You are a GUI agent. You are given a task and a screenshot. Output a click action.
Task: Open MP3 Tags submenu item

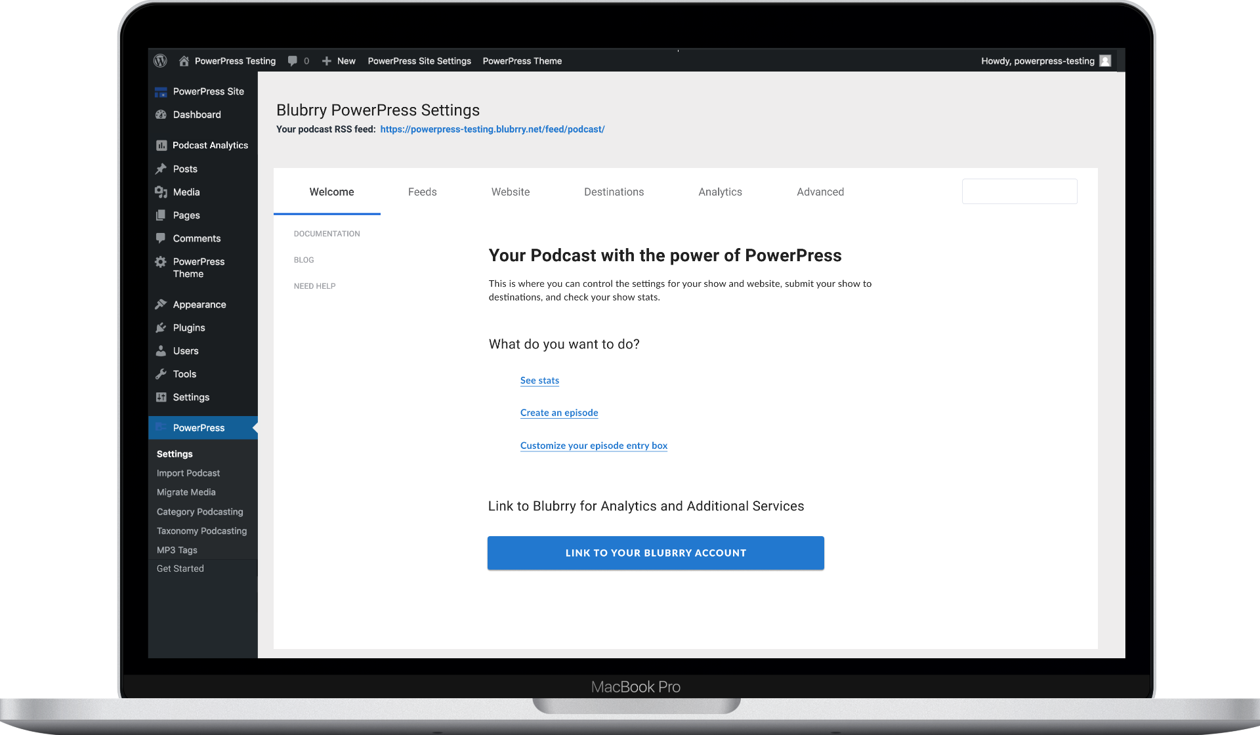pyautogui.click(x=177, y=550)
